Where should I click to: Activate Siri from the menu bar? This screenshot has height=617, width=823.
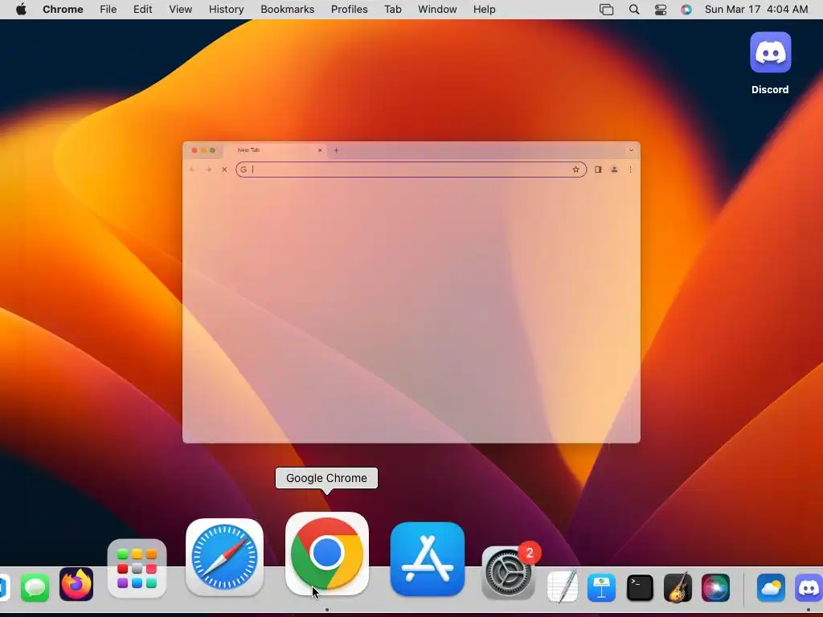(x=686, y=10)
